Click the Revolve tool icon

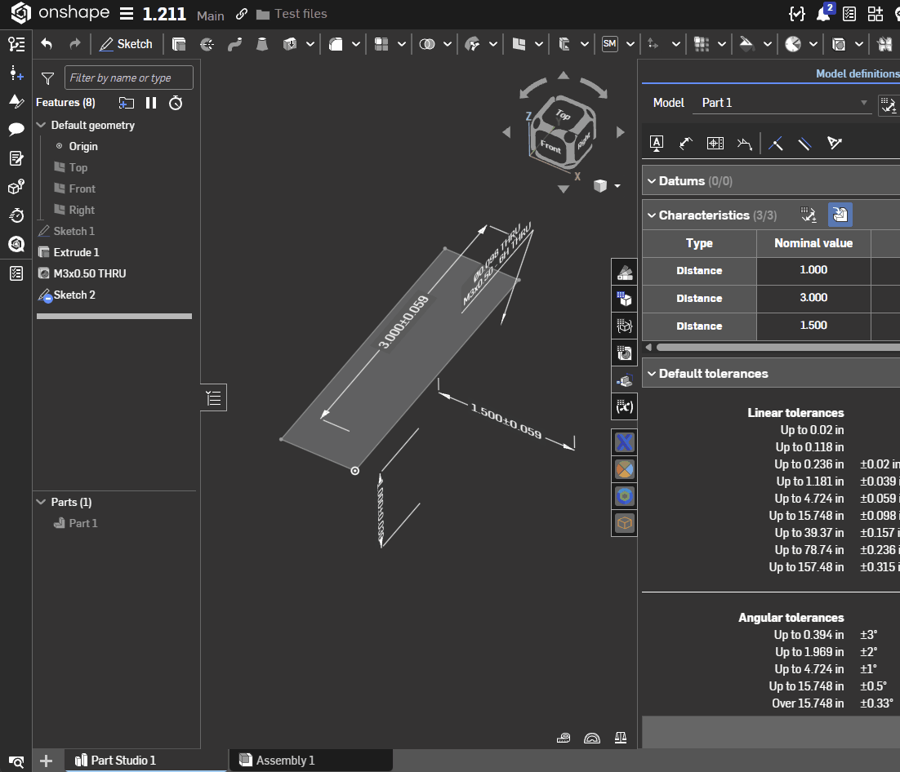(x=207, y=44)
